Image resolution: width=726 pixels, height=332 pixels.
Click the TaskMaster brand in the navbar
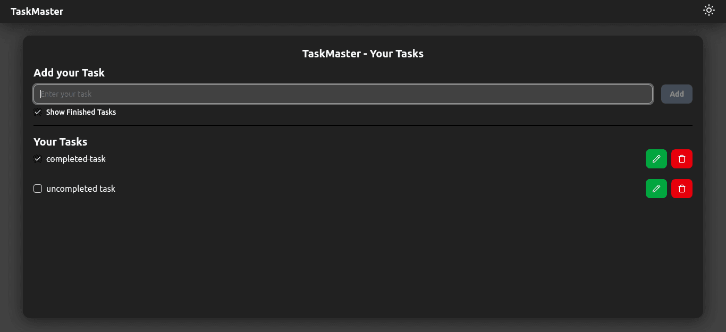point(36,11)
